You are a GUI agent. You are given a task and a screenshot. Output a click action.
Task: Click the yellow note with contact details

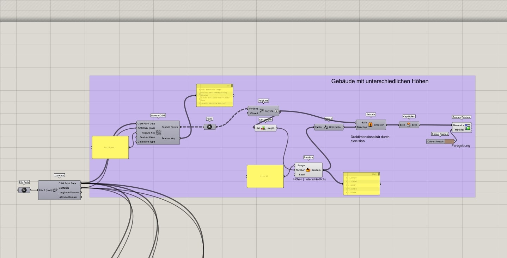[215, 95]
